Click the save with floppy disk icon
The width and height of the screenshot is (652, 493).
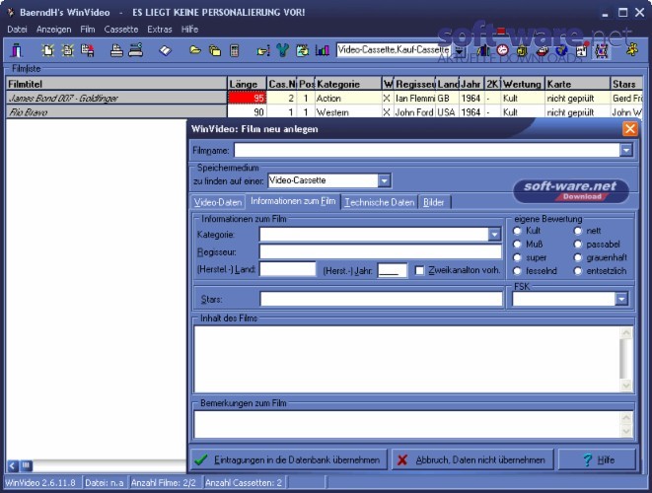(88, 50)
